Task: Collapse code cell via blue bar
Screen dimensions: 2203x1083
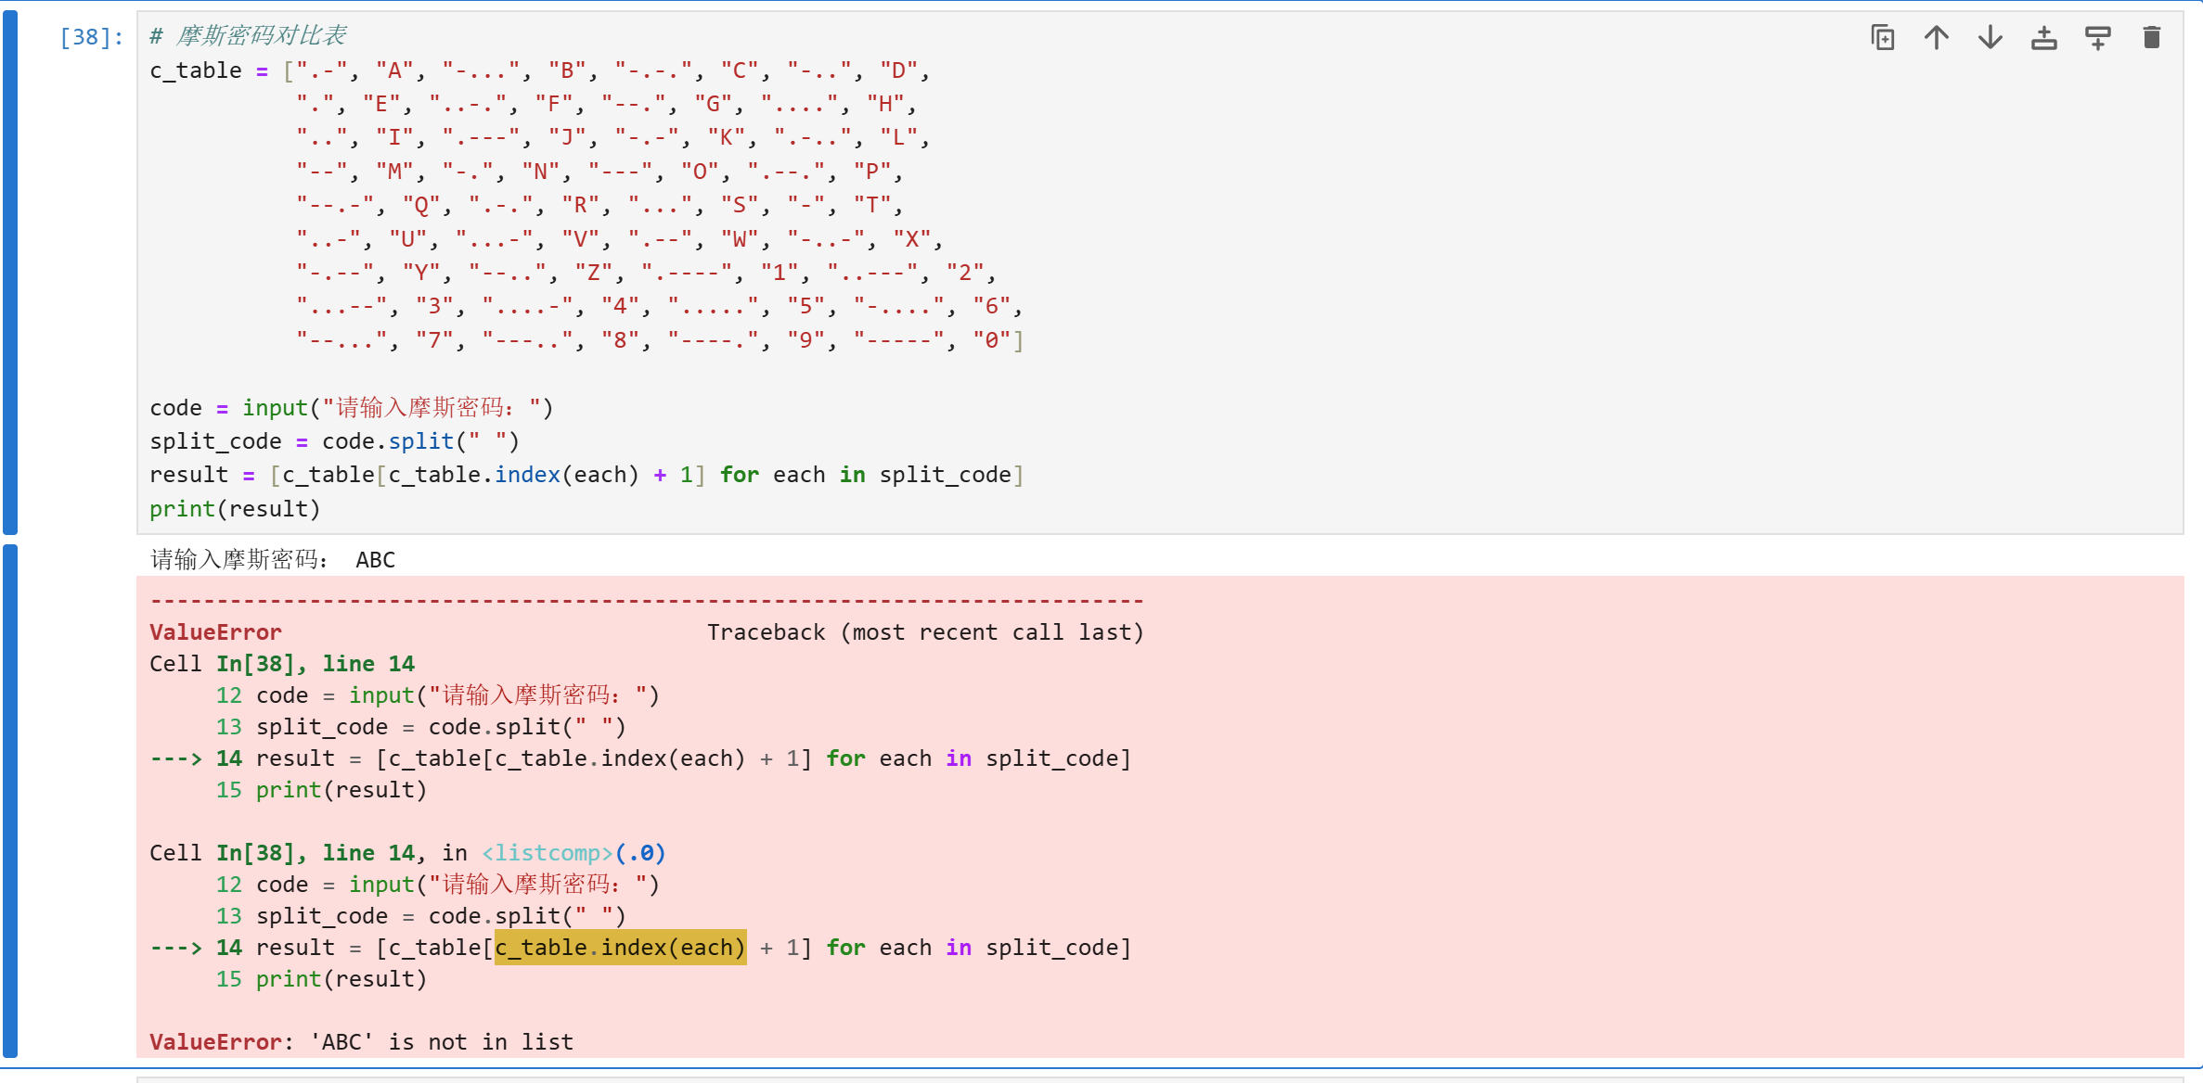Action: [x=10, y=273]
